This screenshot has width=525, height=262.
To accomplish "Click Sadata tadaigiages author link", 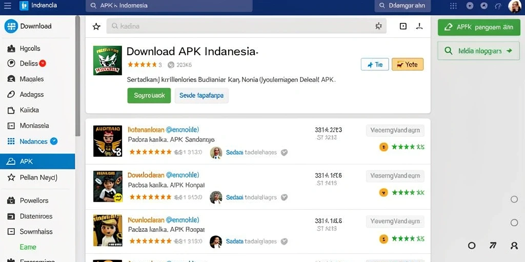I will coord(251,242).
